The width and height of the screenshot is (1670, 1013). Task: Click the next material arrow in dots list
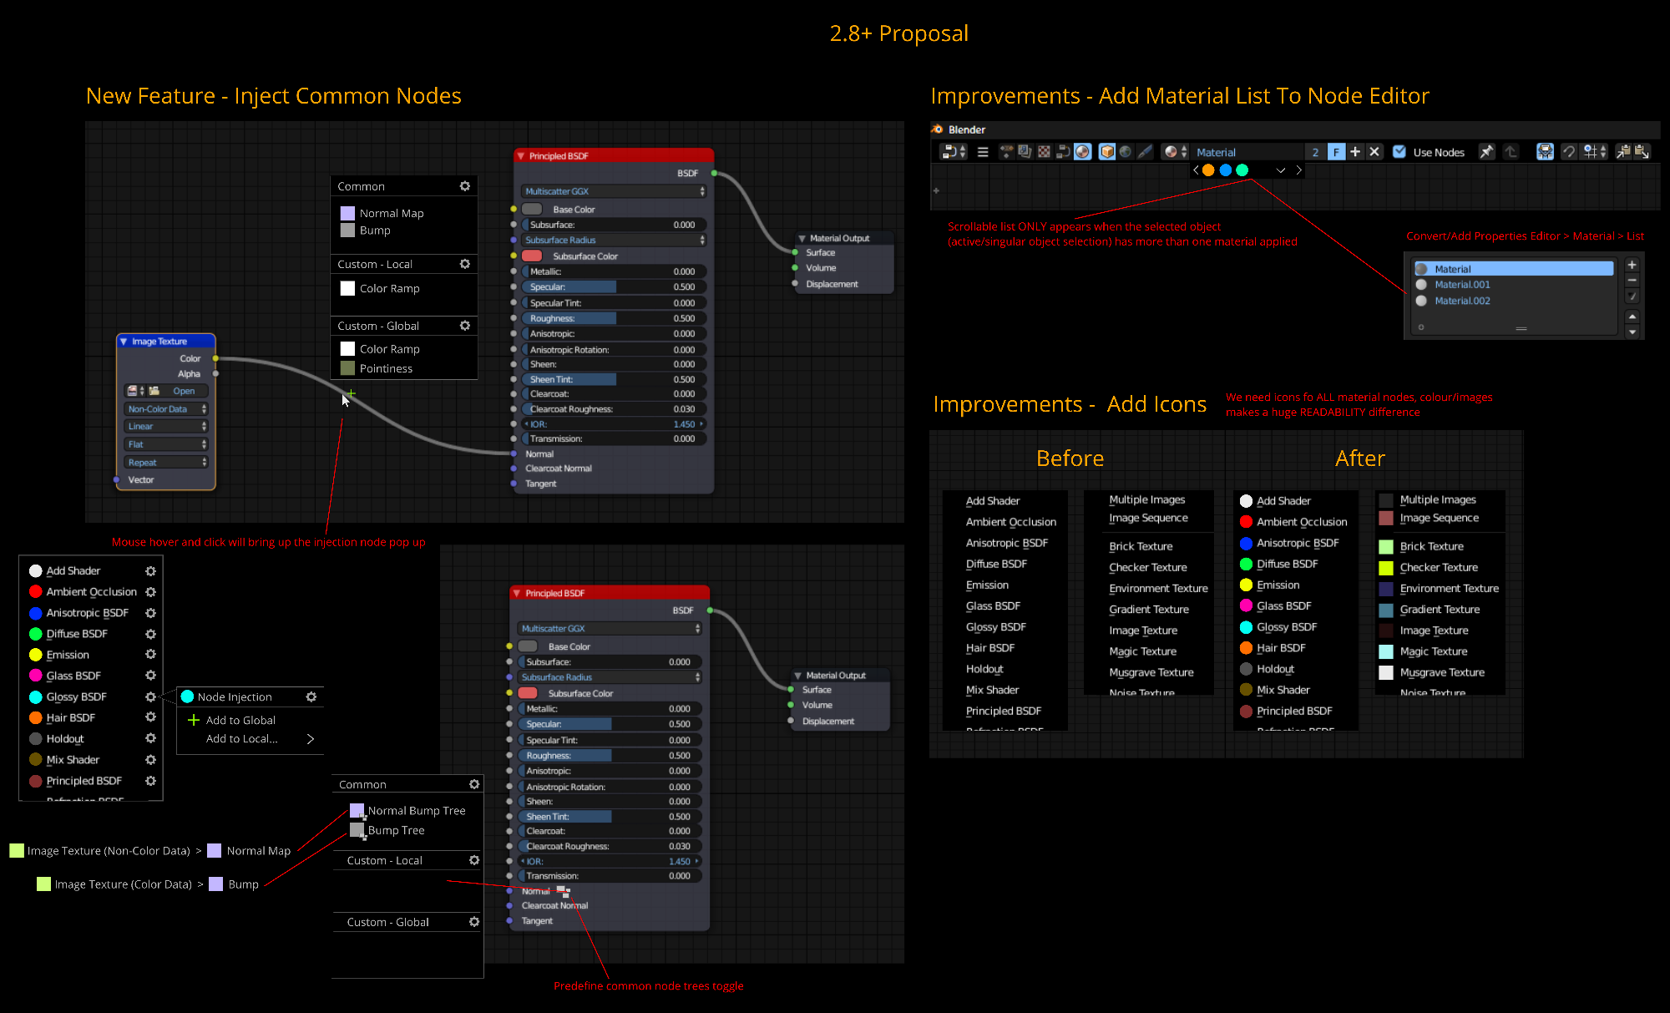[1298, 170]
